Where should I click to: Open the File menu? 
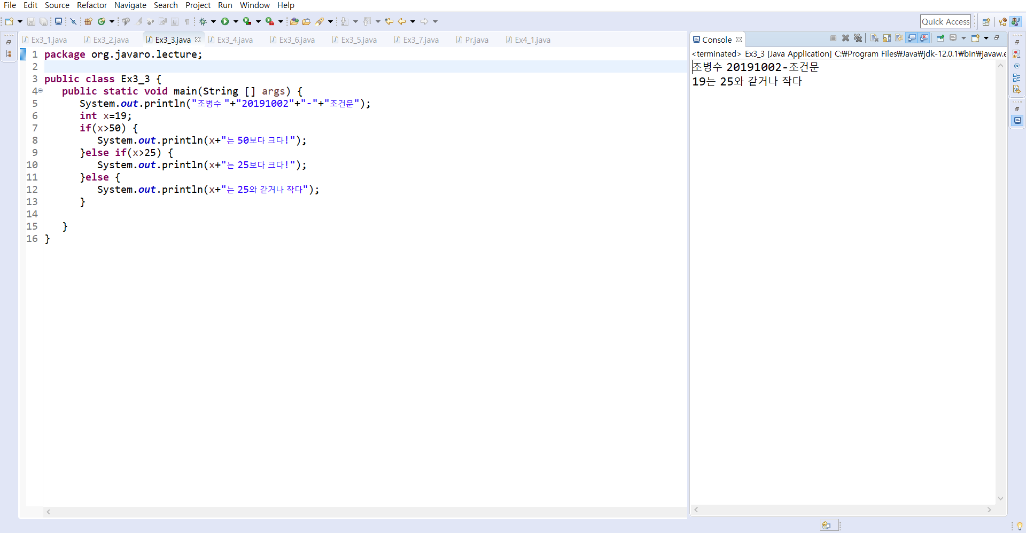pyautogui.click(x=10, y=5)
